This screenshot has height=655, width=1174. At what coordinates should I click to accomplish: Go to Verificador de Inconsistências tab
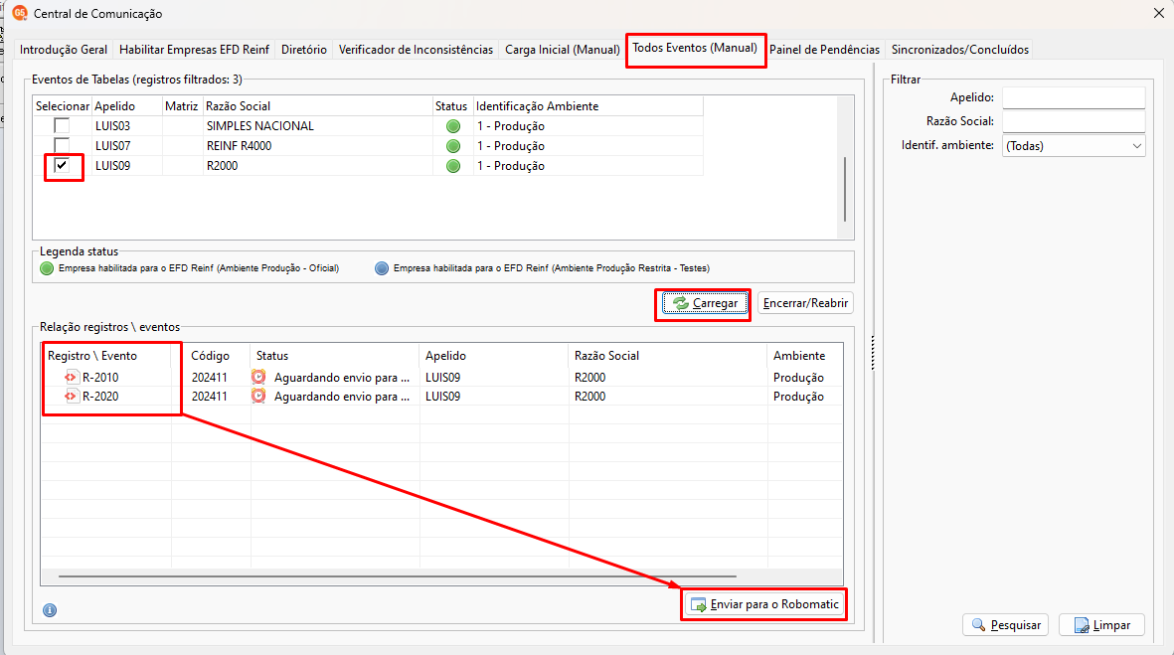click(416, 50)
